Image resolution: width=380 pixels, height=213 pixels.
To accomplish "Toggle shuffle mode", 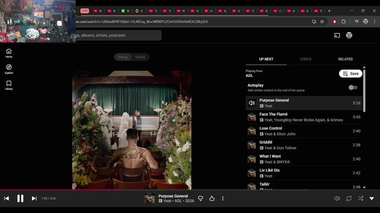I will pos(360,199).
